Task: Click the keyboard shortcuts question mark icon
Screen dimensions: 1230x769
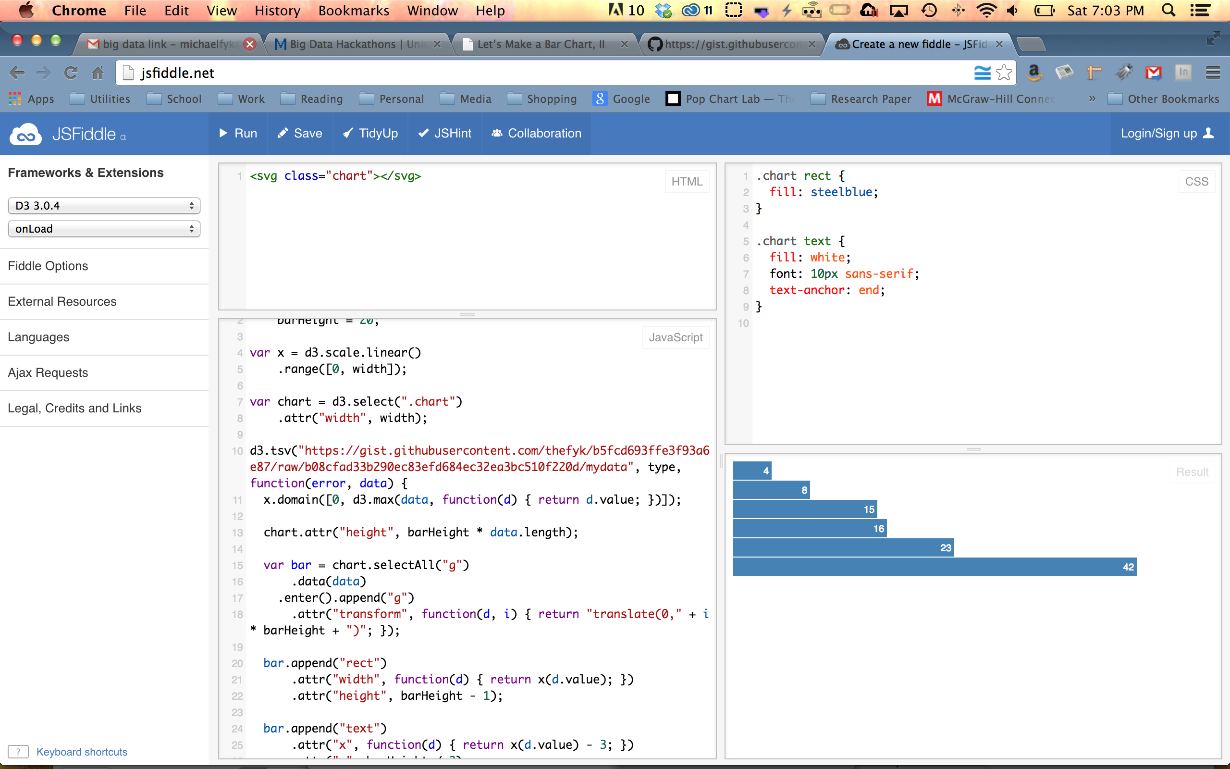Action: pos(18,752)
